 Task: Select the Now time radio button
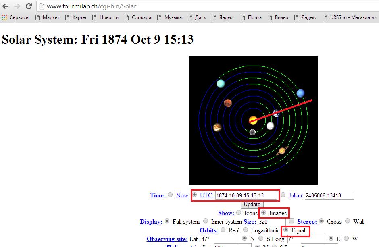(170, 195)
